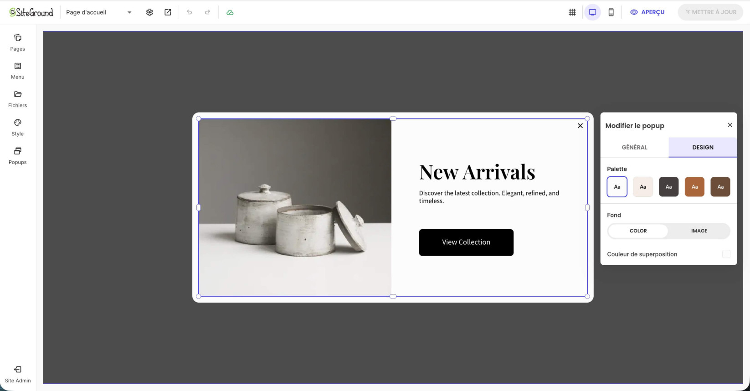Image resolution: width=750 pixels, height=391 pixels.
Task: Click the Palette label
Action: click(617, 169)
